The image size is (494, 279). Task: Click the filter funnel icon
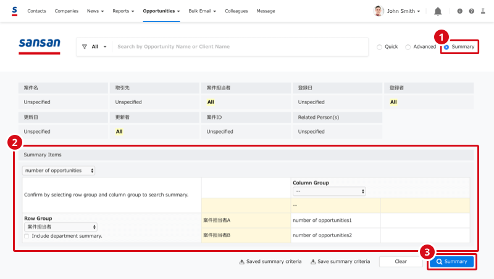click(85, 47)
